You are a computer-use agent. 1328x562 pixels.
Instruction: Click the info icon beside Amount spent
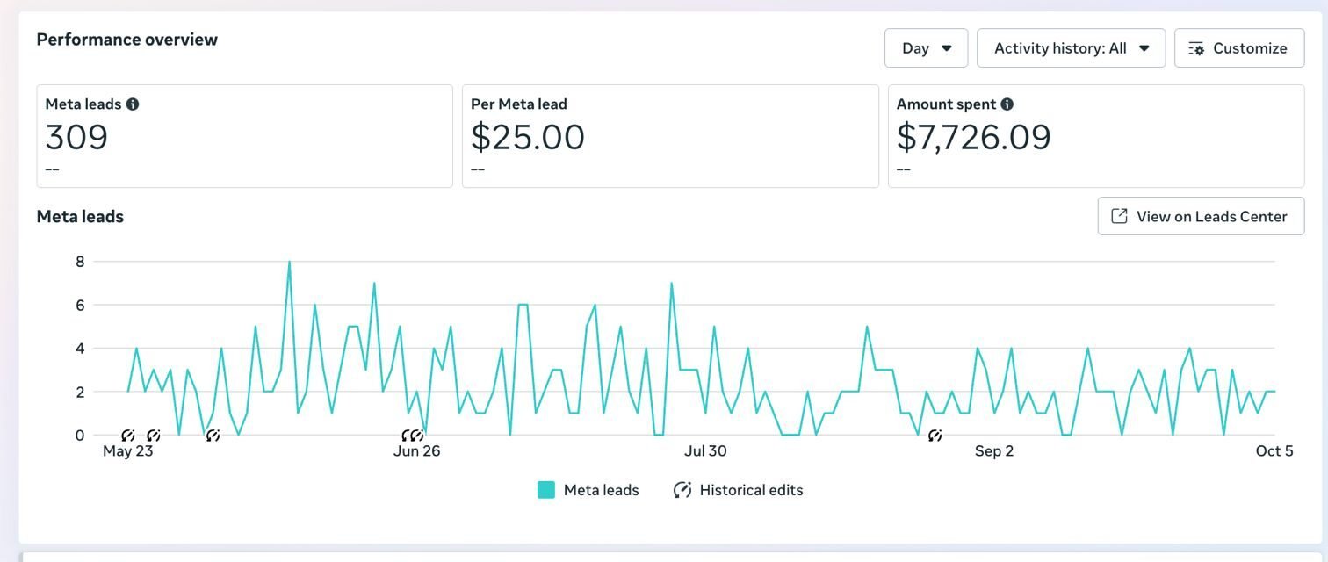pos(1007,104)
